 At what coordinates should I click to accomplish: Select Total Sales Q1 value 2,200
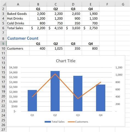click(38, 28)
